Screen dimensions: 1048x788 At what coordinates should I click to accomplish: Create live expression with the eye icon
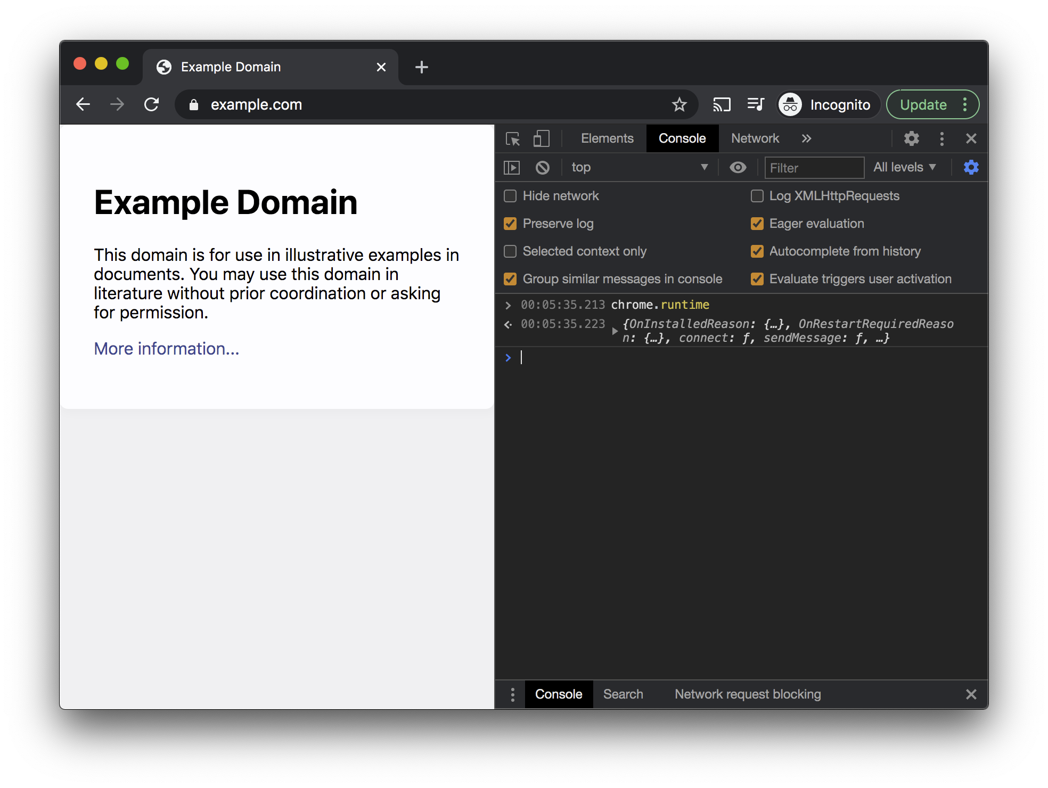tap(738, 167)
